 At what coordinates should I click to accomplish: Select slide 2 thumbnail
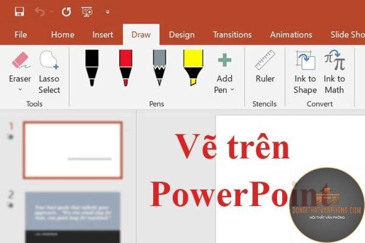click(72, 217)
